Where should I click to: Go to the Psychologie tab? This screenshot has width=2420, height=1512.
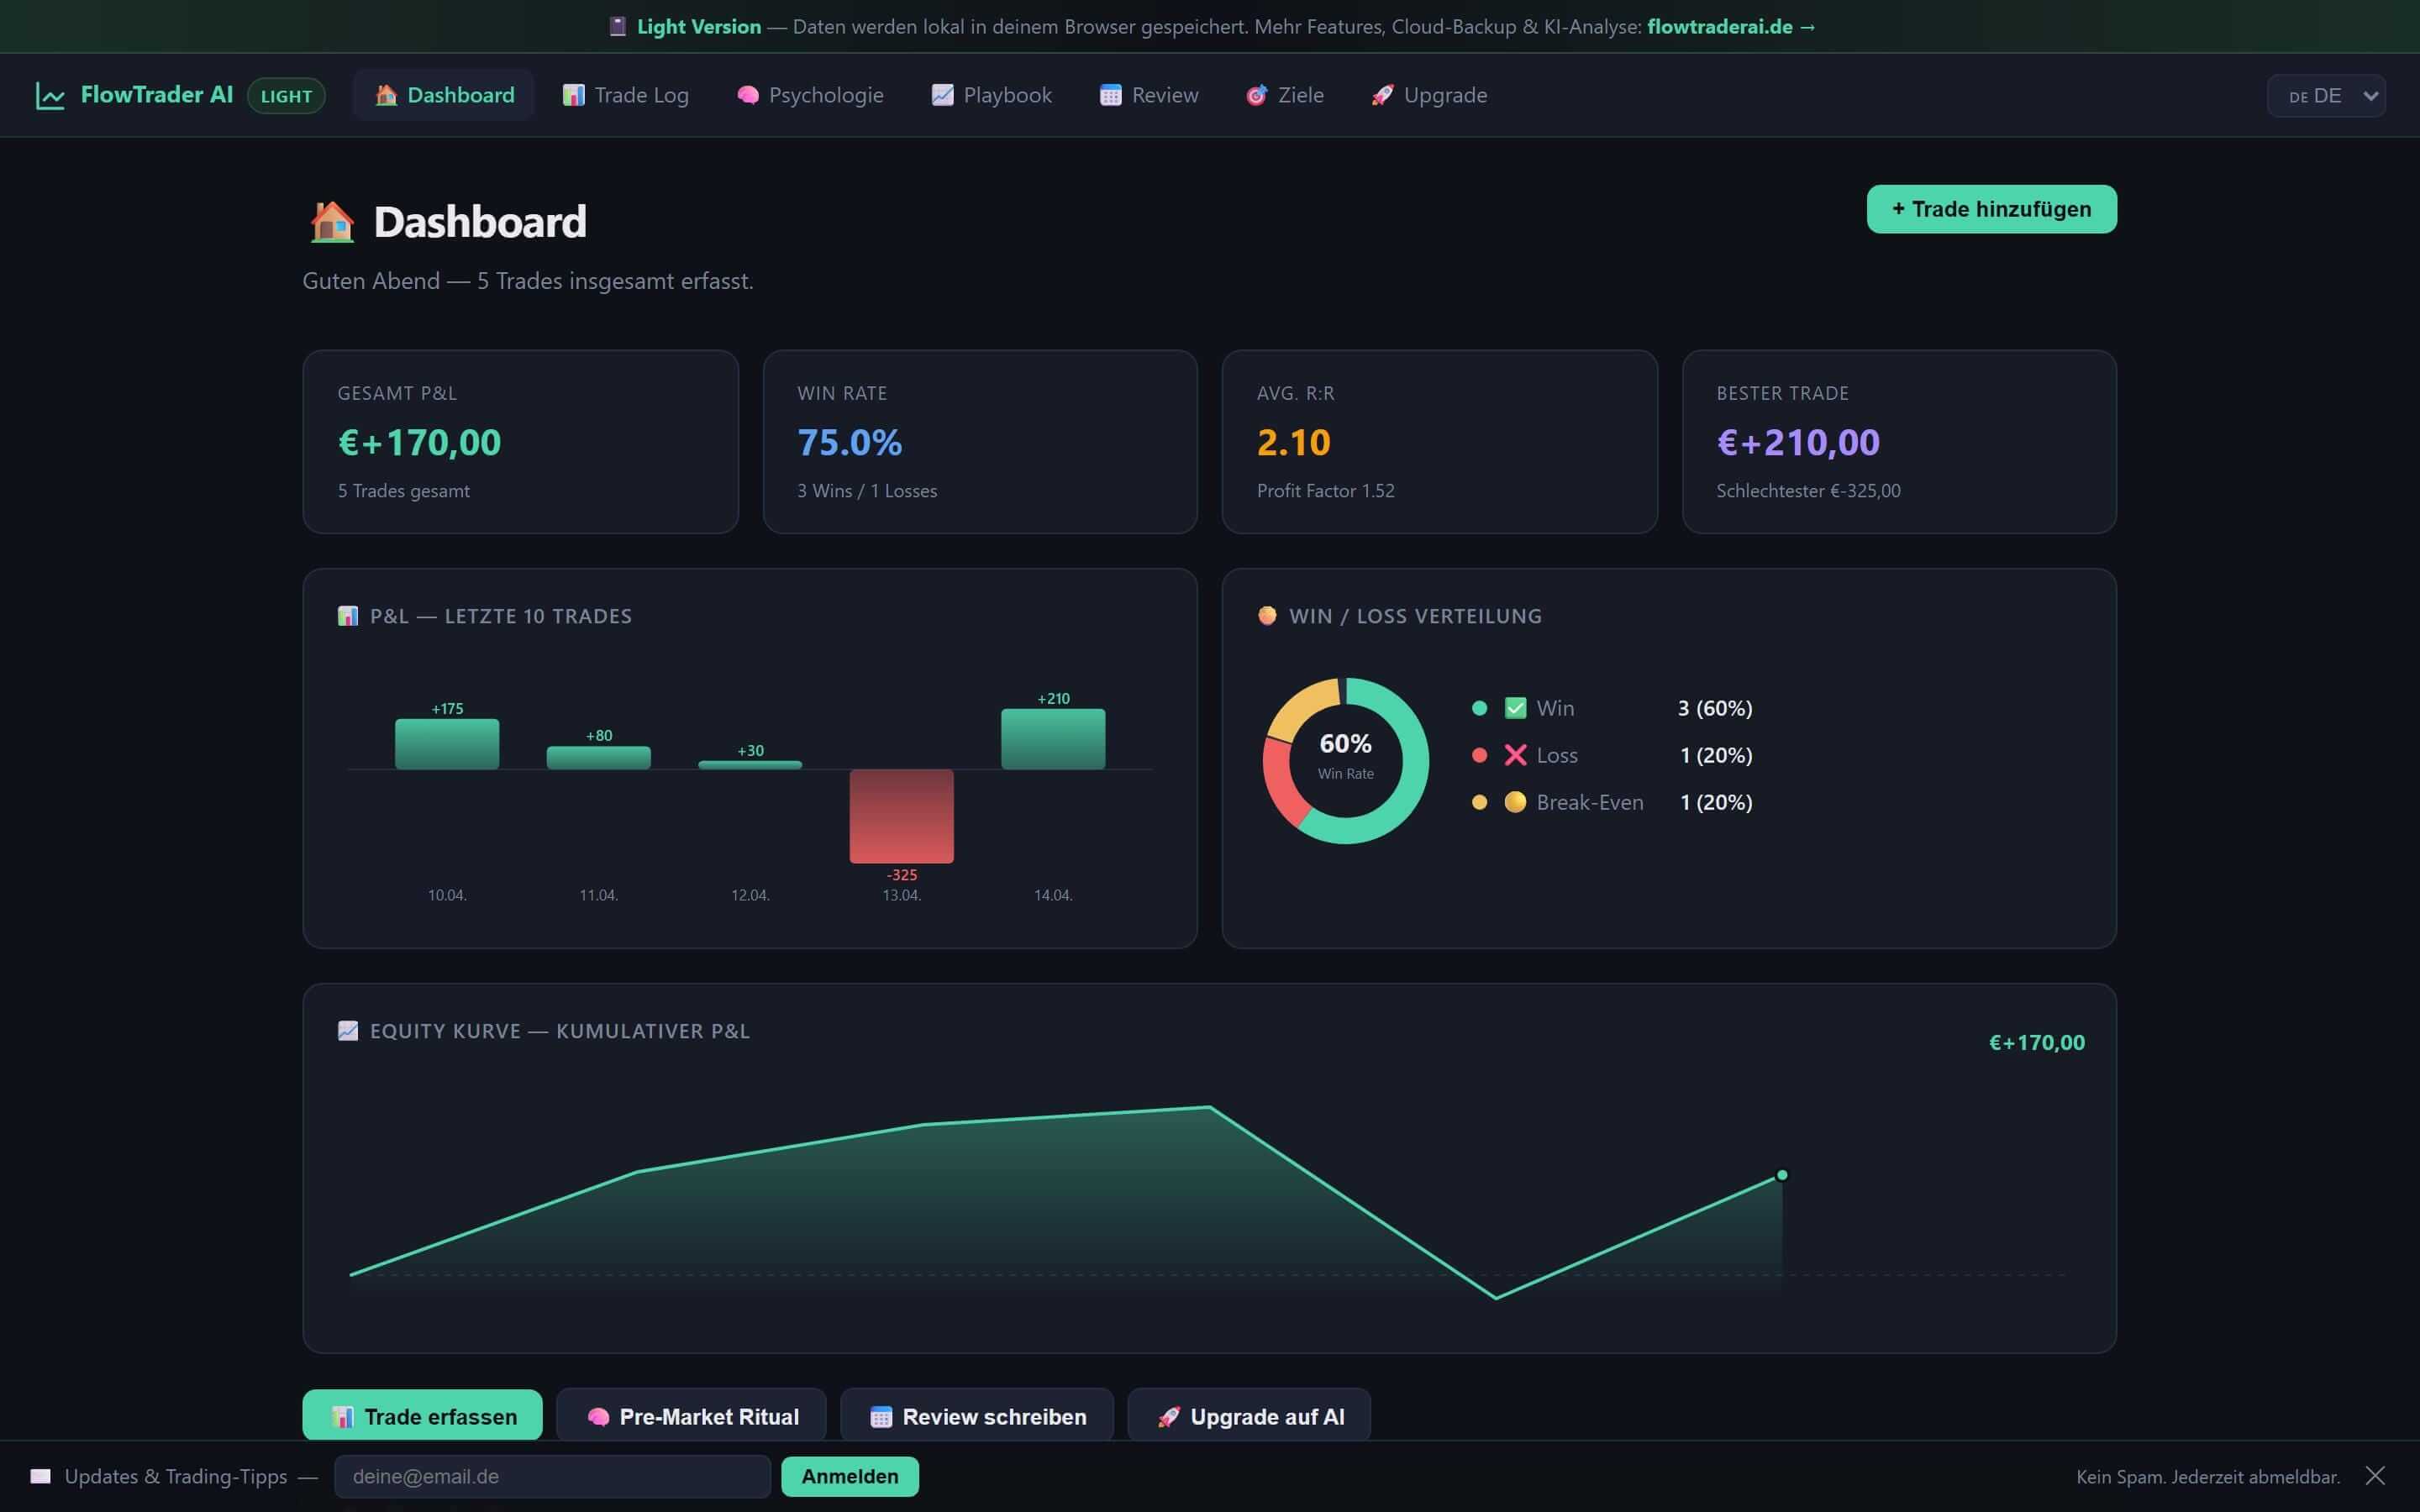[x=810, y=95]
